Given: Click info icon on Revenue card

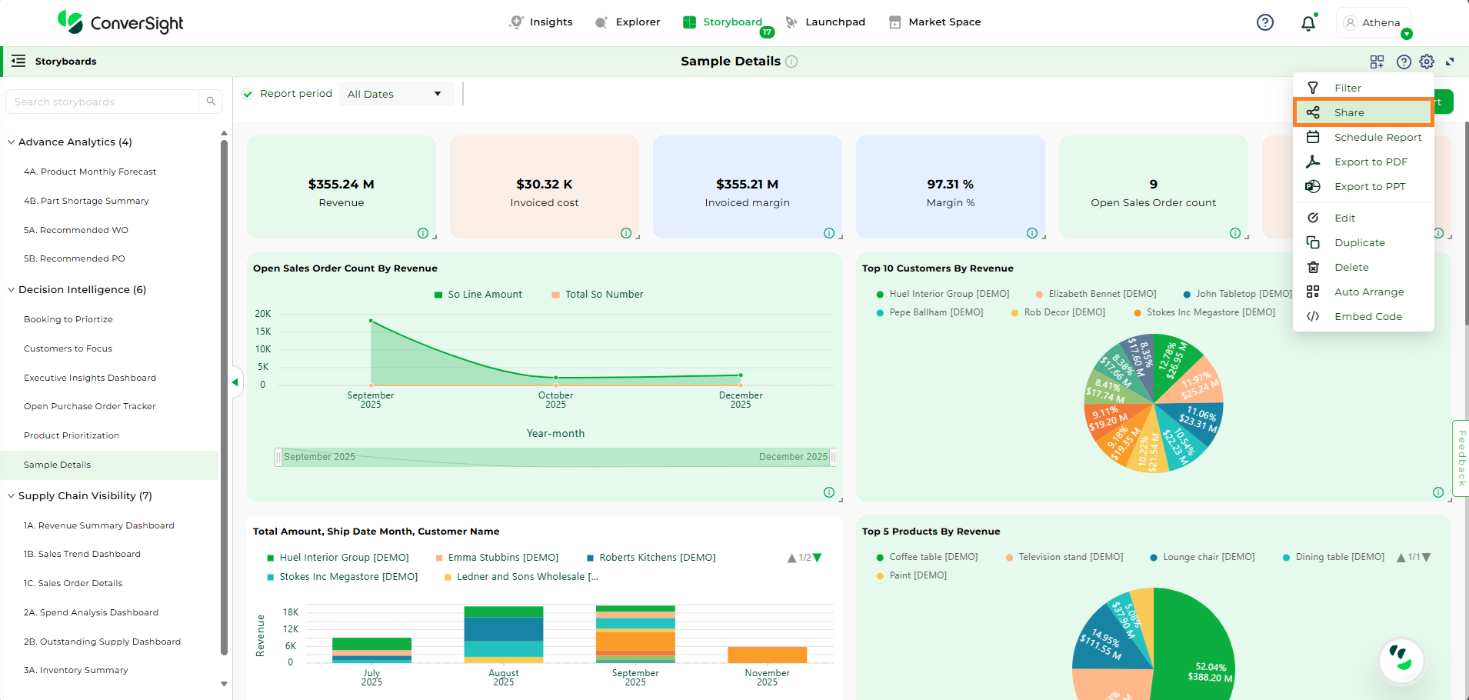Looking at the screenshot, I should click(422, 233).
